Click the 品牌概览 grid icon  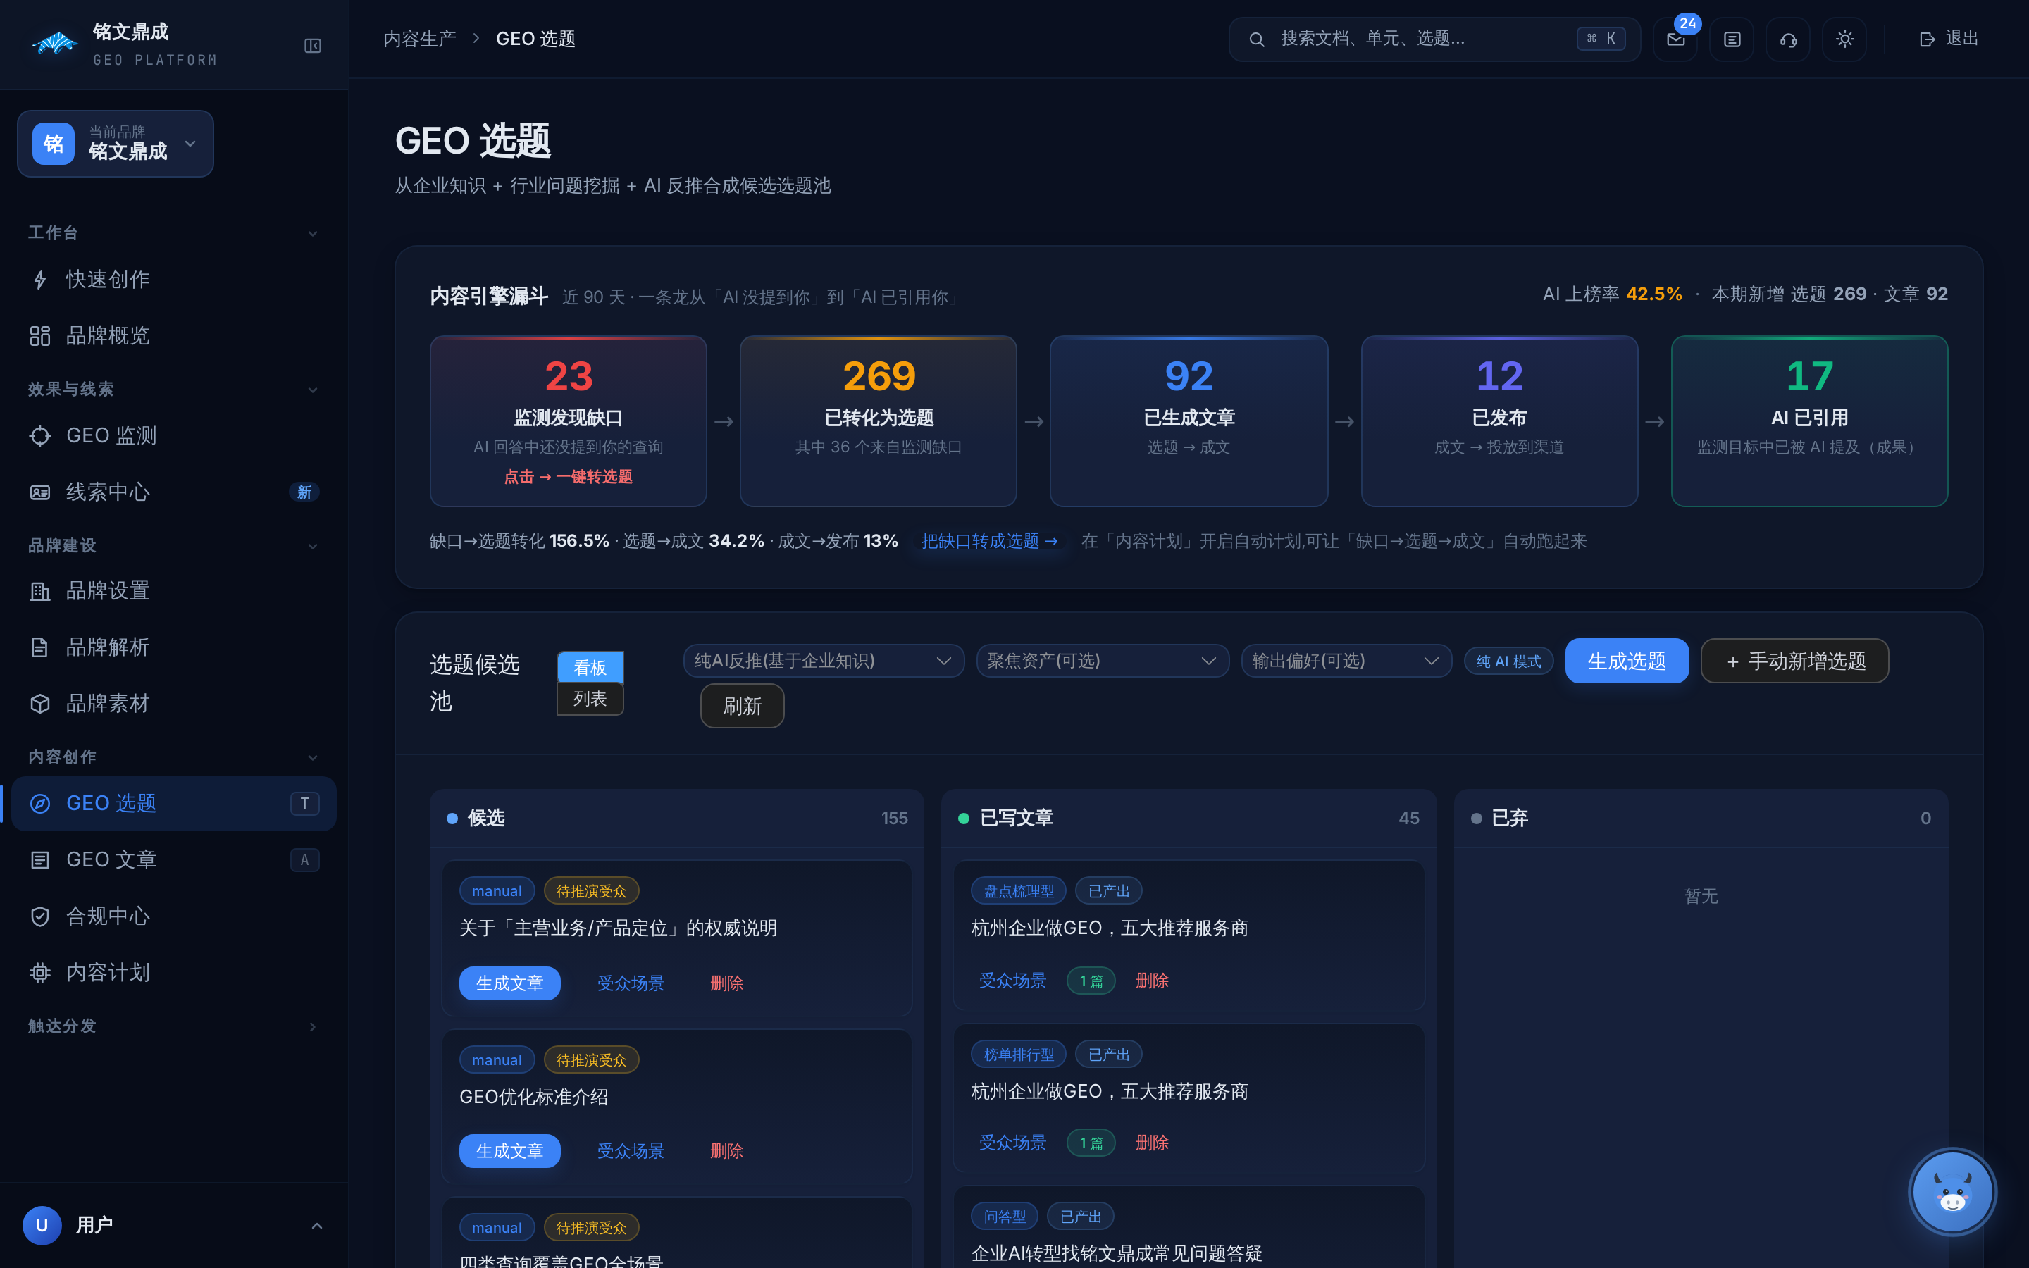click(x=39, y=335)
